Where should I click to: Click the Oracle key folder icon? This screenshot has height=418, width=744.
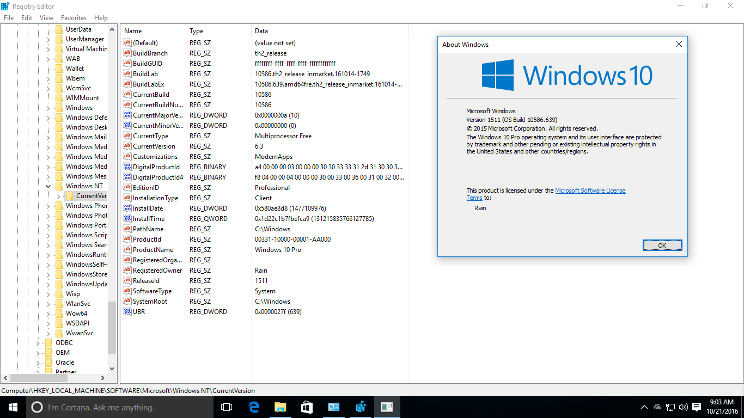48,362
